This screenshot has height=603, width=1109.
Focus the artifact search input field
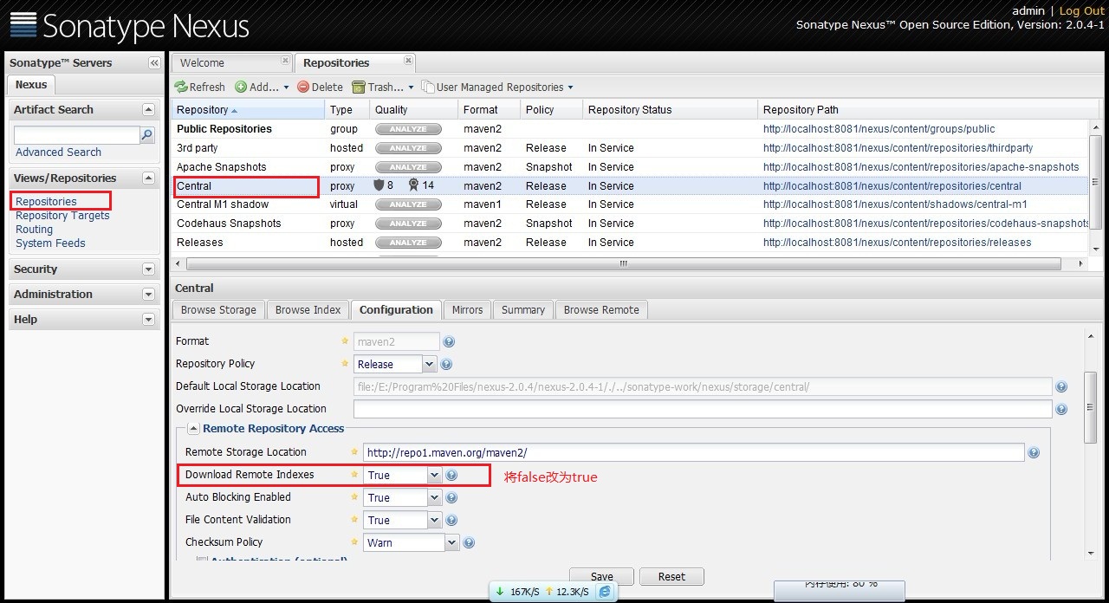pos(76,135)
